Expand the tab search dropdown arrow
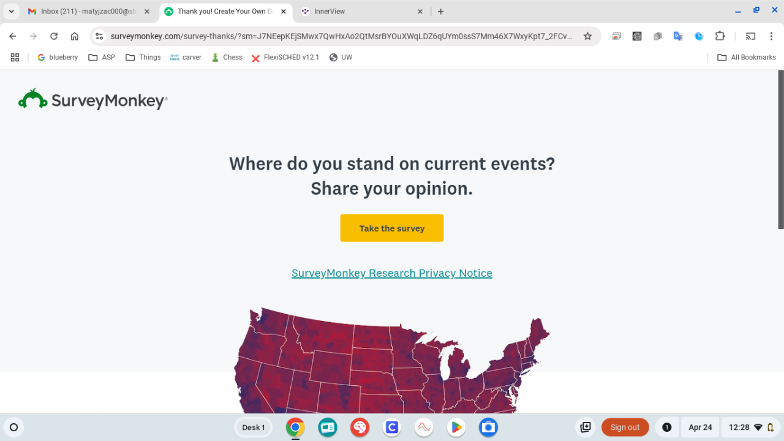Viewport: 784px width, 441px height. 12,12
